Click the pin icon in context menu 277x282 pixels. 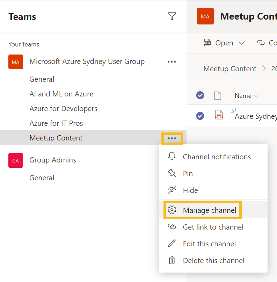click(x=172, y=173)
